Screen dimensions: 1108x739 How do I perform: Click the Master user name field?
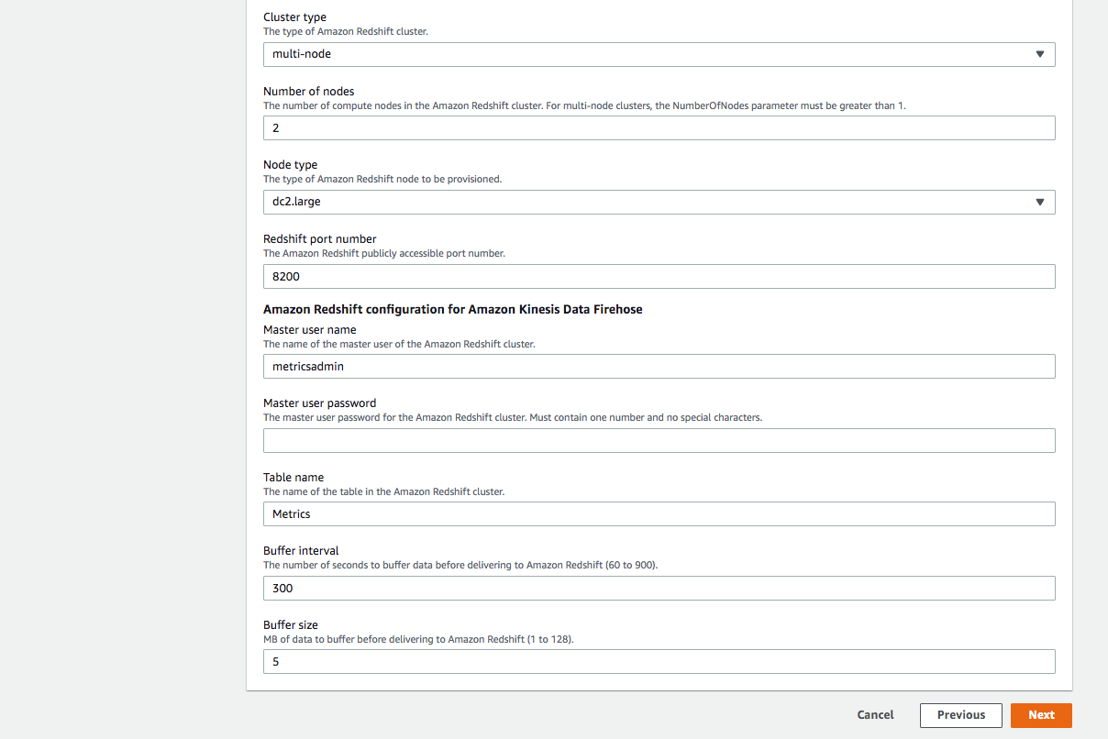[659, 366]
